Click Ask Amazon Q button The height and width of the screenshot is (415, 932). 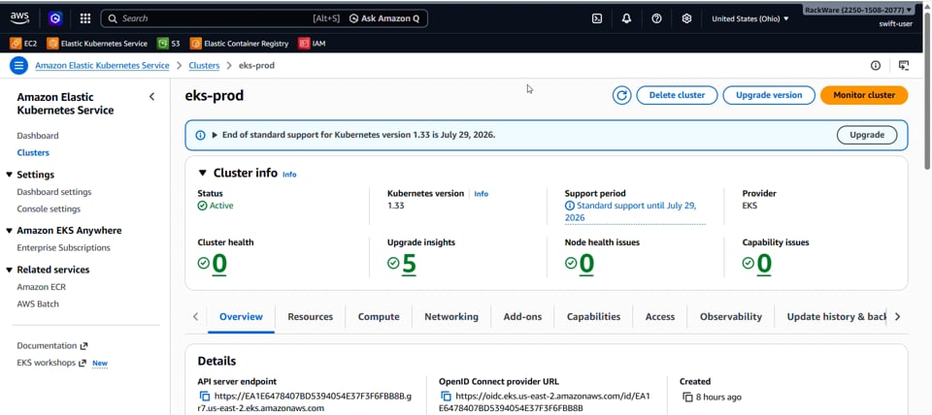click(x=384, y=18)
